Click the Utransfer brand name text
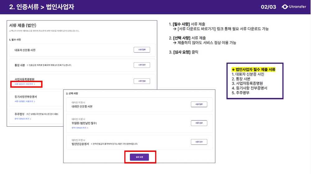The width and height of the screenshot is (311, 174). 298,7
